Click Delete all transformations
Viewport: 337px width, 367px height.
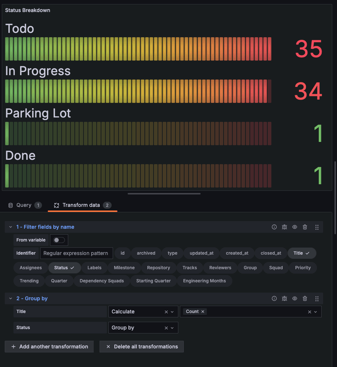tap(142, 346)
